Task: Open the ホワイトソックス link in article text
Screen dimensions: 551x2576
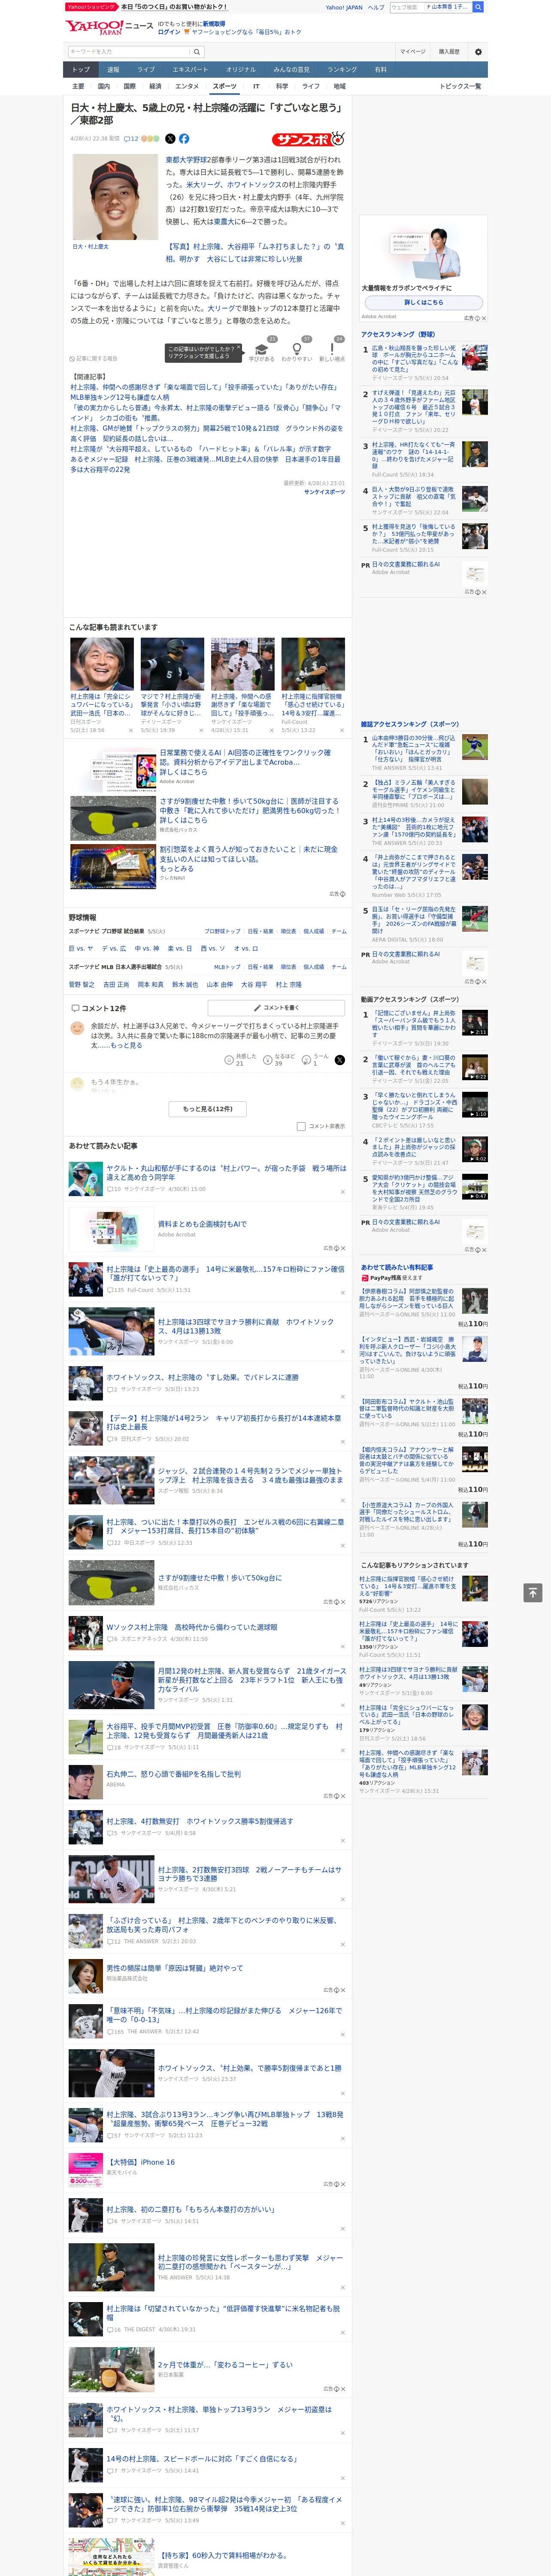Action: coord(255,185)
